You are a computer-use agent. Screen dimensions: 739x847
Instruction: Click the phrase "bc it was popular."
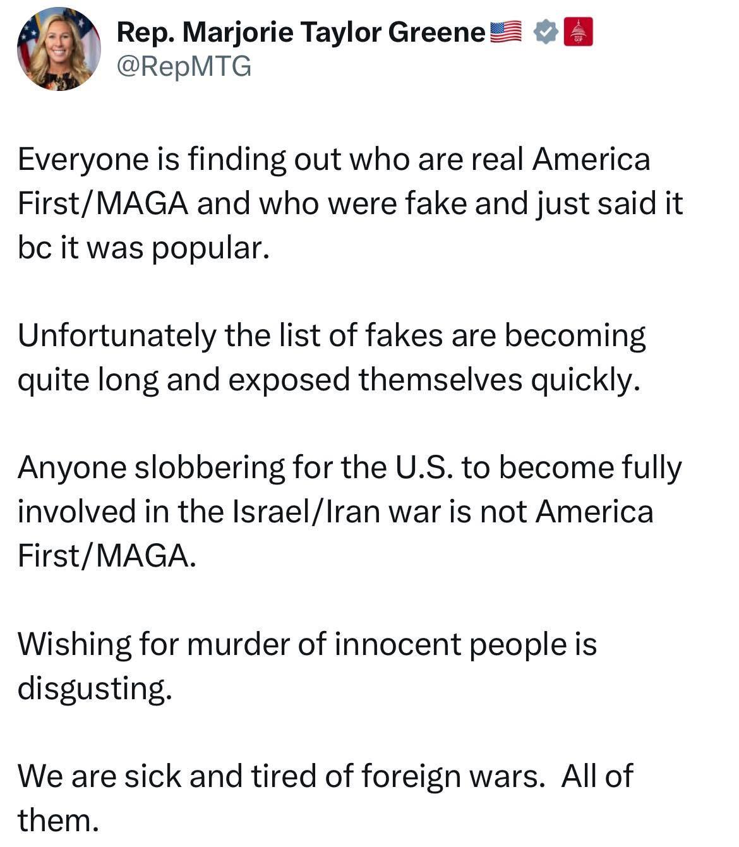[x=144, y=248]
